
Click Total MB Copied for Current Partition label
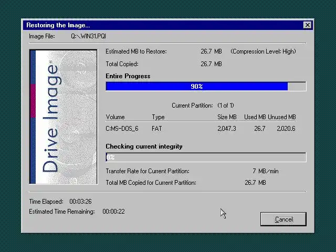coord(151,183)
